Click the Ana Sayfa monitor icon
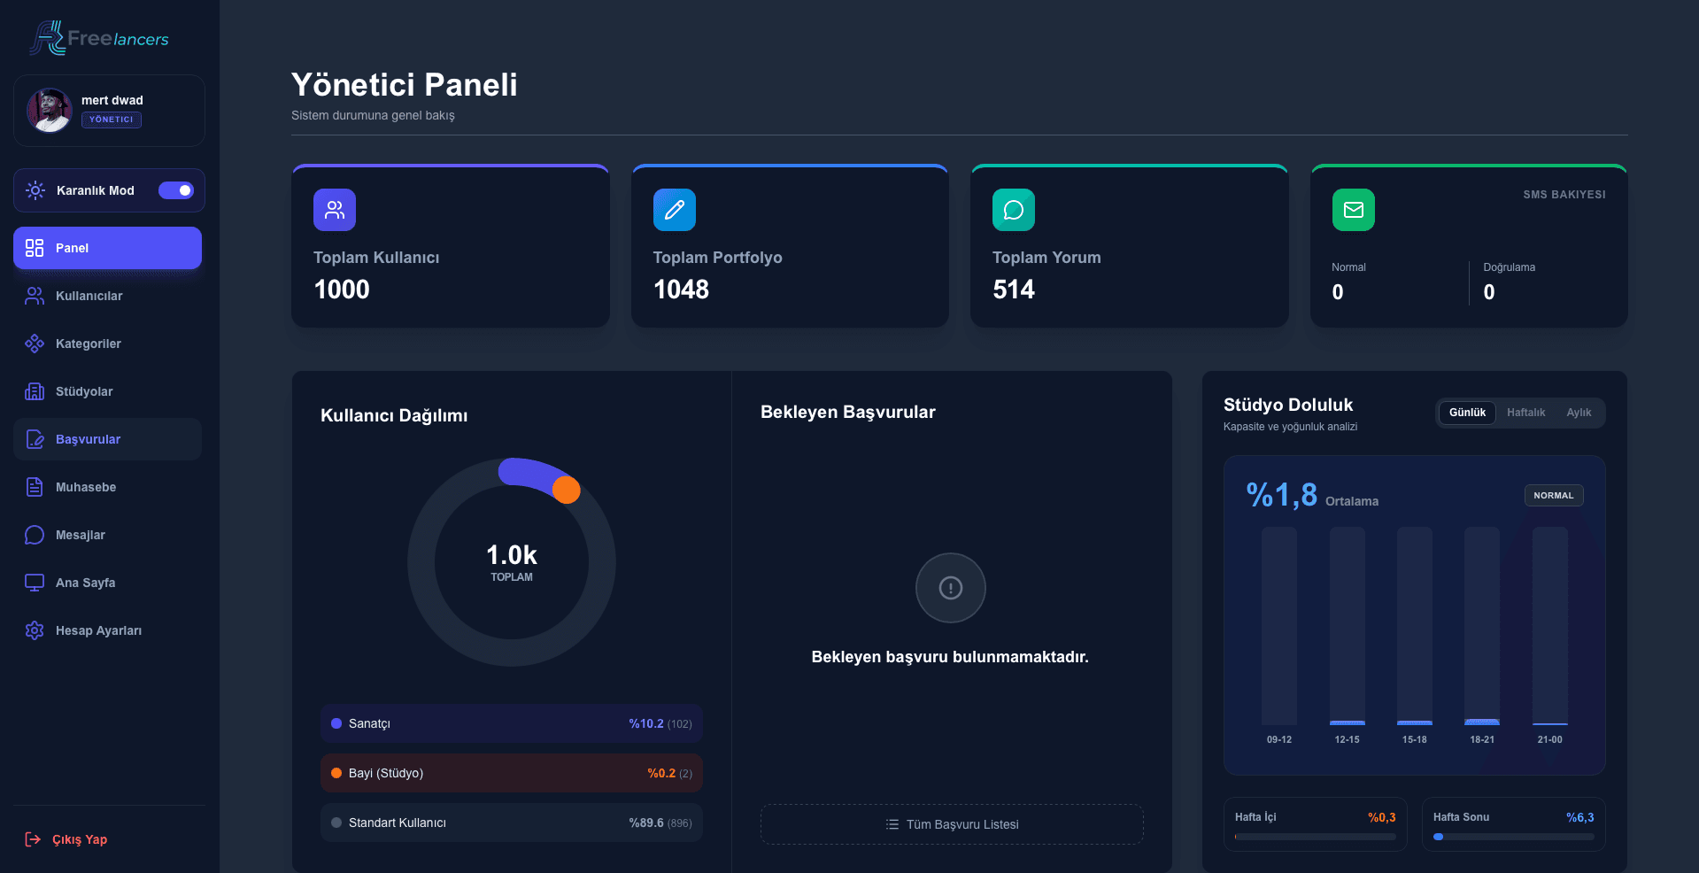Screen dimensions: 1699x873 click(x=35, y=583)
